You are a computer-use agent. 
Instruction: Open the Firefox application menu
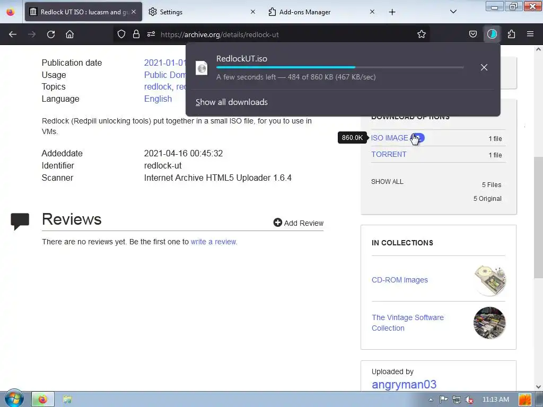pos(530,34)
